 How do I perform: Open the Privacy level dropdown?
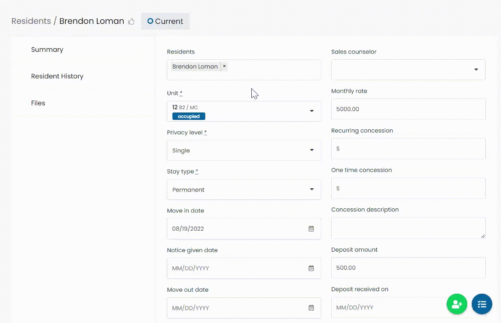coord(244,150)
